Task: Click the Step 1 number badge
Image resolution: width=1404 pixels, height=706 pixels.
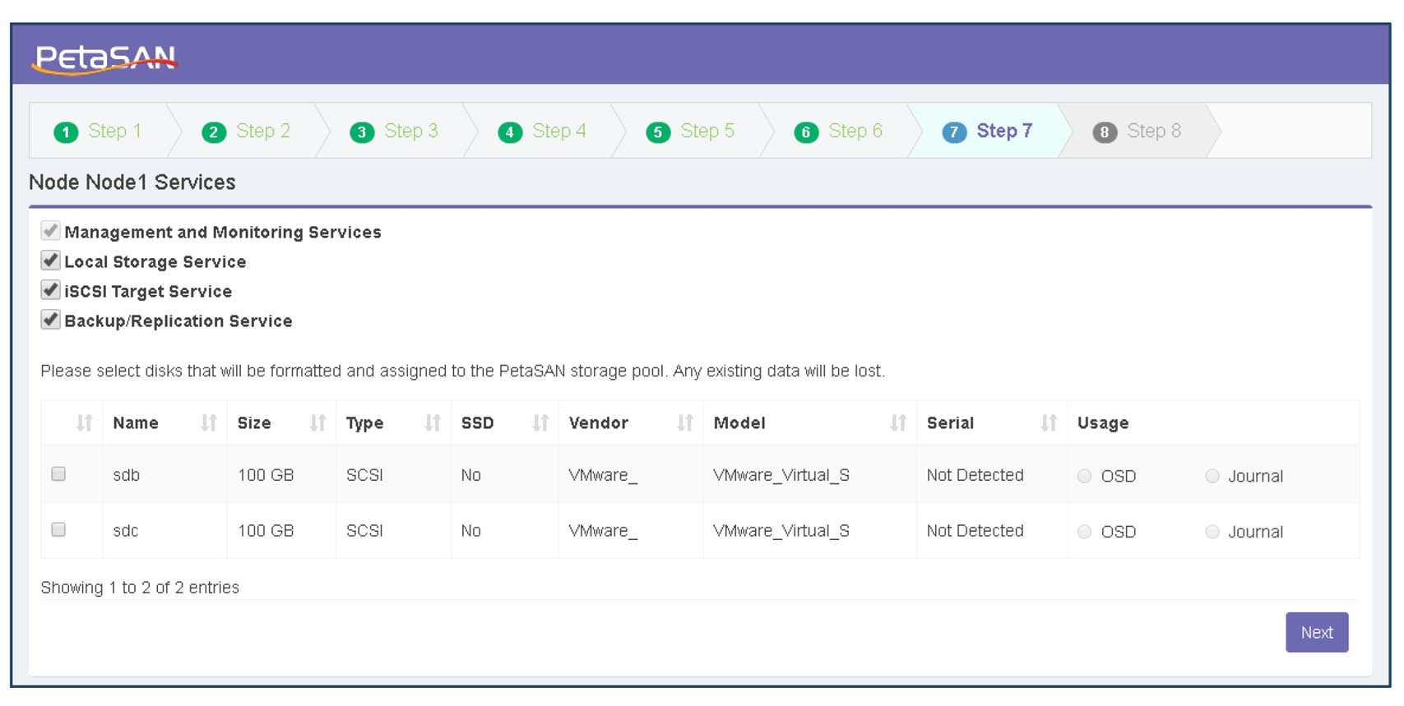Action: tap(66, 132)
